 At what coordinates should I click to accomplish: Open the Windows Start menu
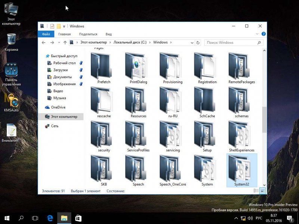[x=7, y=218]
